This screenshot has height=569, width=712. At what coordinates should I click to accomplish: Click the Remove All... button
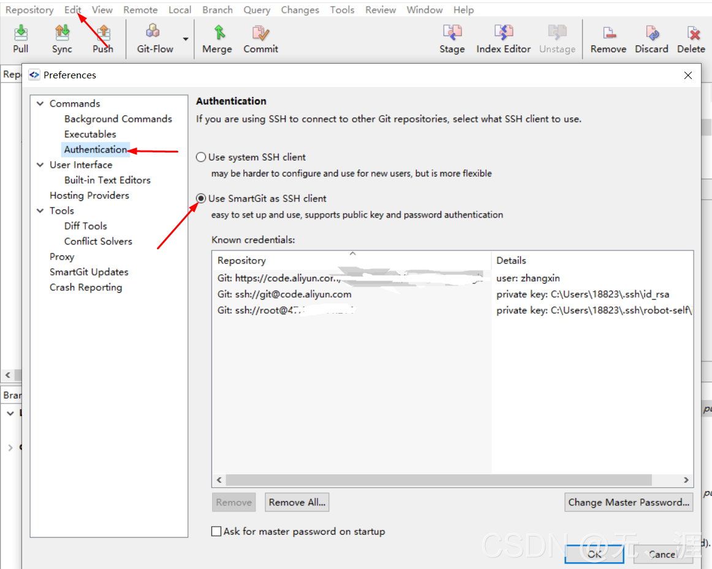[297, 502]
